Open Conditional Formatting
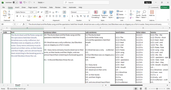The height and width of the screenshot is (90, 171). (96, 14)
